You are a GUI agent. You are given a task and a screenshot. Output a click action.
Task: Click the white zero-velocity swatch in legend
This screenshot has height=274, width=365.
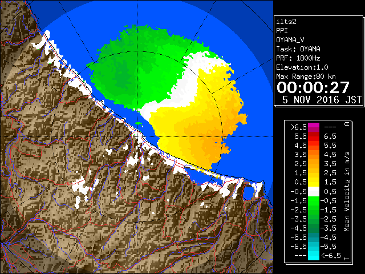[314, 192]
